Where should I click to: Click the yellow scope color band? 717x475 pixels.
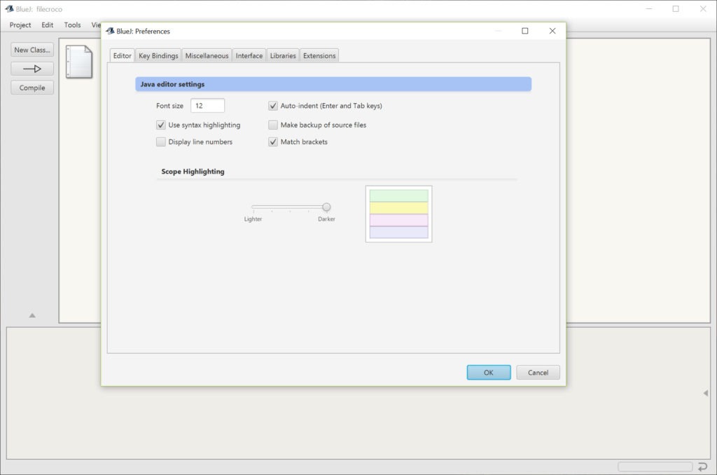click(398, 208)
